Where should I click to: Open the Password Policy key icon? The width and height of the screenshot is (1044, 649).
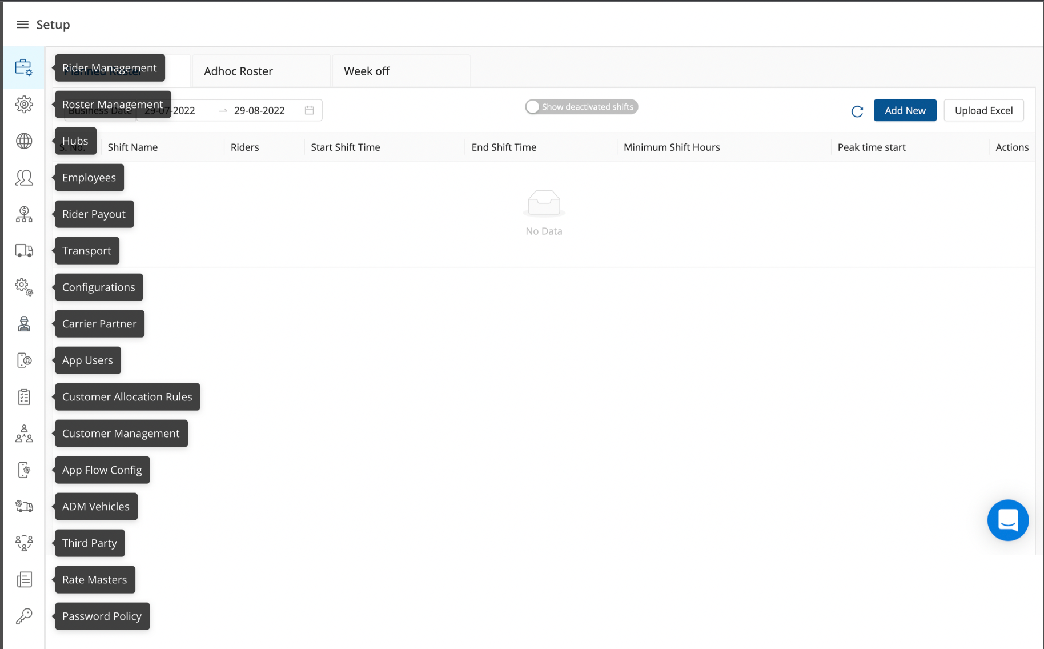(x=23, y=616)
